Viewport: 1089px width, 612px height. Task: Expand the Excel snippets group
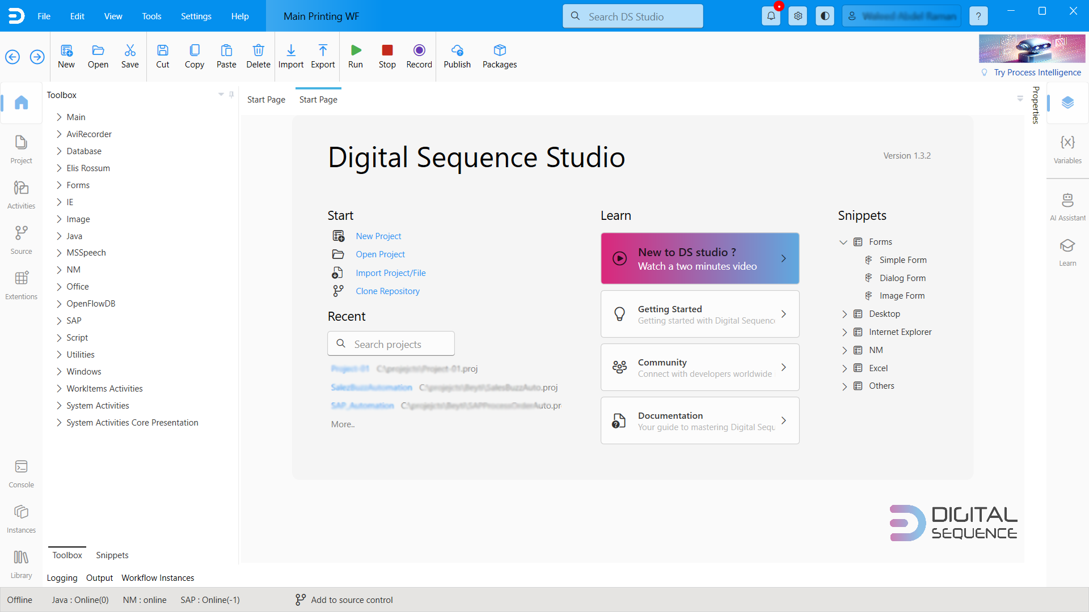point(844,368)
